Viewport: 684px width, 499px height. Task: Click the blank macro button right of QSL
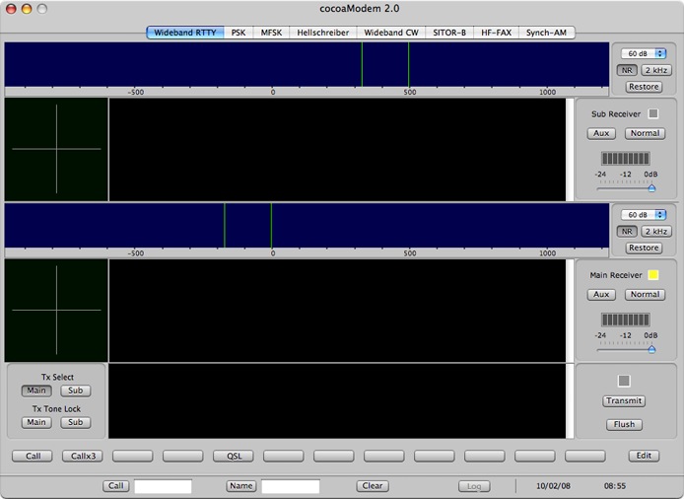pyautogui.click(x=284, y=457)
